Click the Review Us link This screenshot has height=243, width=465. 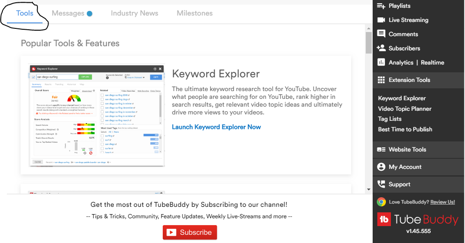[x=443, y=202]
